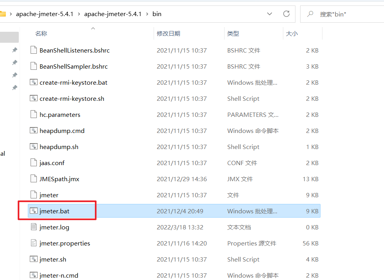Click the date 2021/12/29 14:36 of JMESpath.jmx
Image resolution: width=384 pixels, height=280 pixels.
182,179
